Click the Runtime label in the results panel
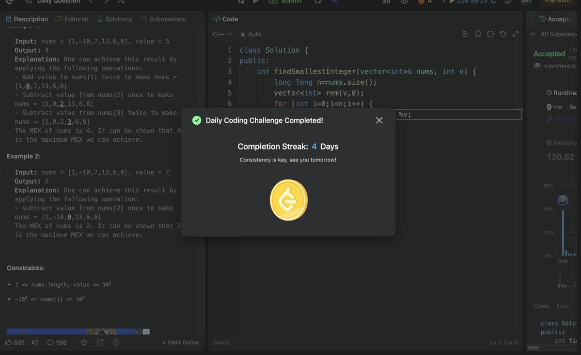 561,93
